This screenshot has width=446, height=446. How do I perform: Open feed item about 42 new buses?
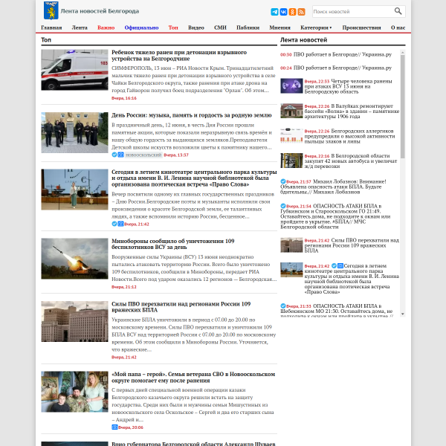click(351, 161)
